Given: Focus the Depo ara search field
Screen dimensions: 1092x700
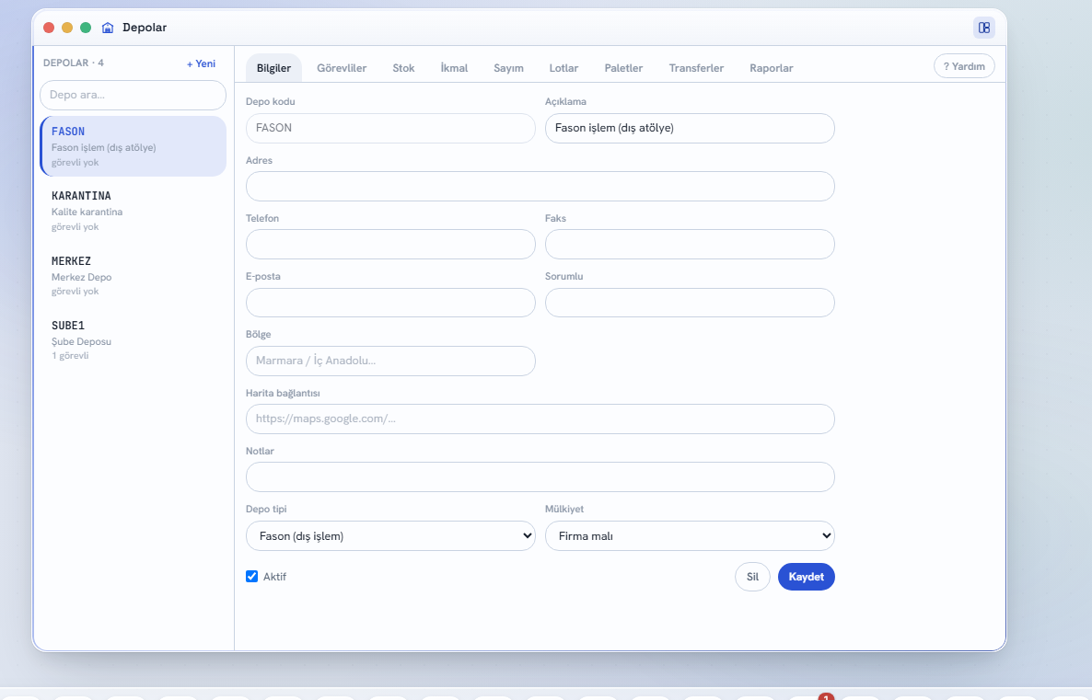Looking at the screenshot, I should (133, 96).
